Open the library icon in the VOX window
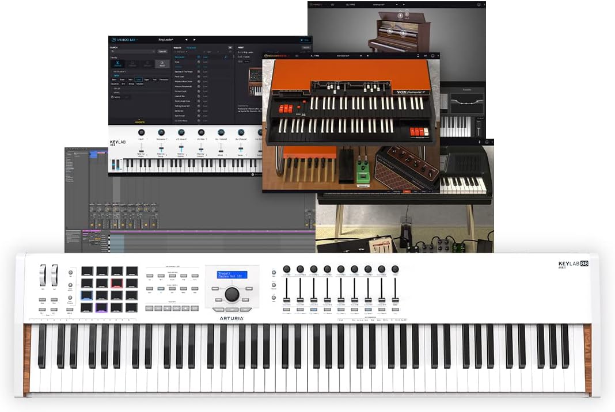The height and width of the screenshot is (412, 615). pos(297,56)
